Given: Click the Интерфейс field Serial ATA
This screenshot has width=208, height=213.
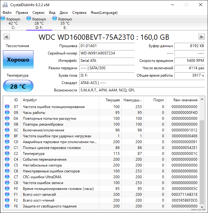Looking at the screenshot, I should (x=107, y=61).
